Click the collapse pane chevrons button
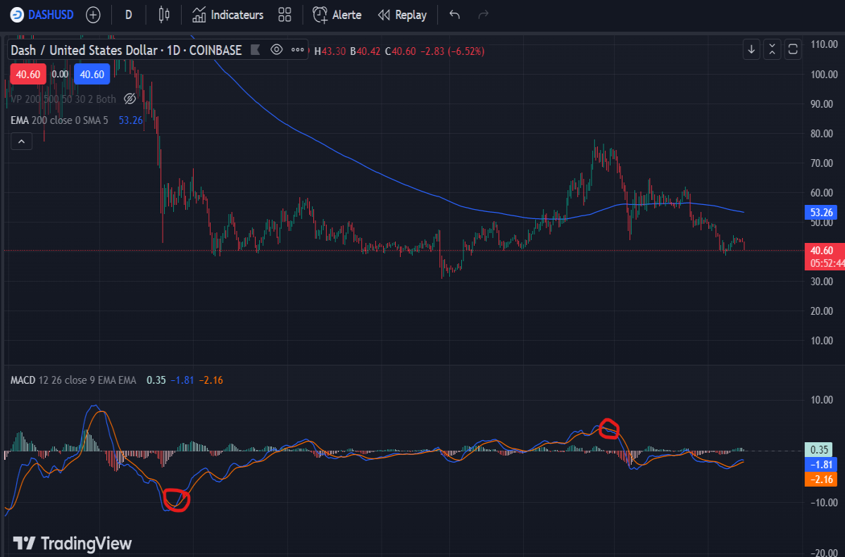 point(772,49)
